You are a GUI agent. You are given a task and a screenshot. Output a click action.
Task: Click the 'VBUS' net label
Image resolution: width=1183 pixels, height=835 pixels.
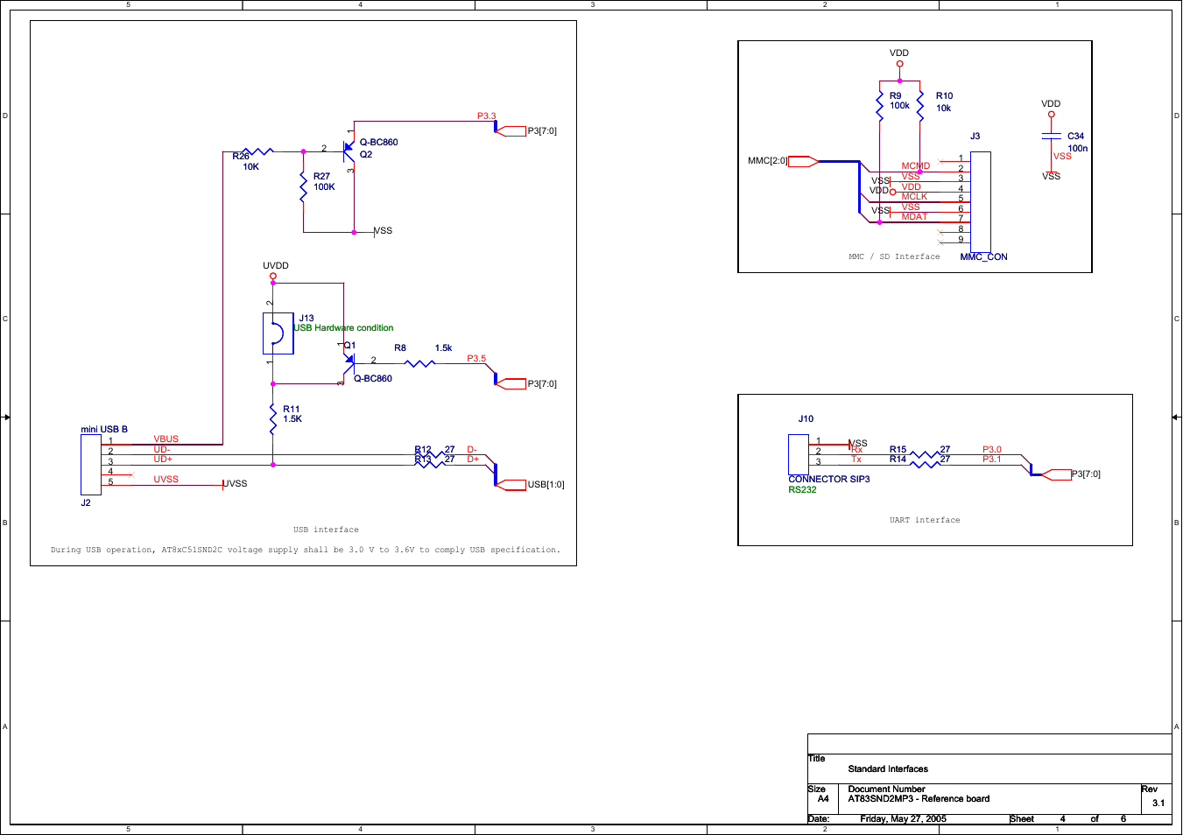166,439
